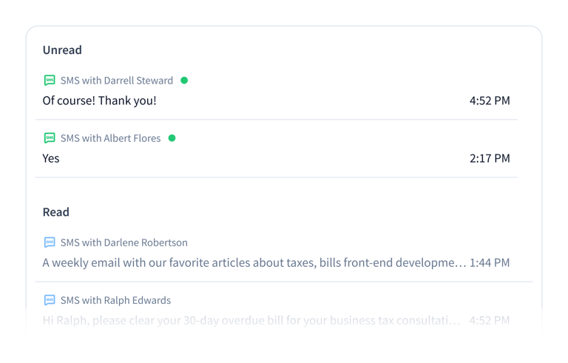
Task: Click SMS icon beside Ralph Edwards
Action: (50, 300)
